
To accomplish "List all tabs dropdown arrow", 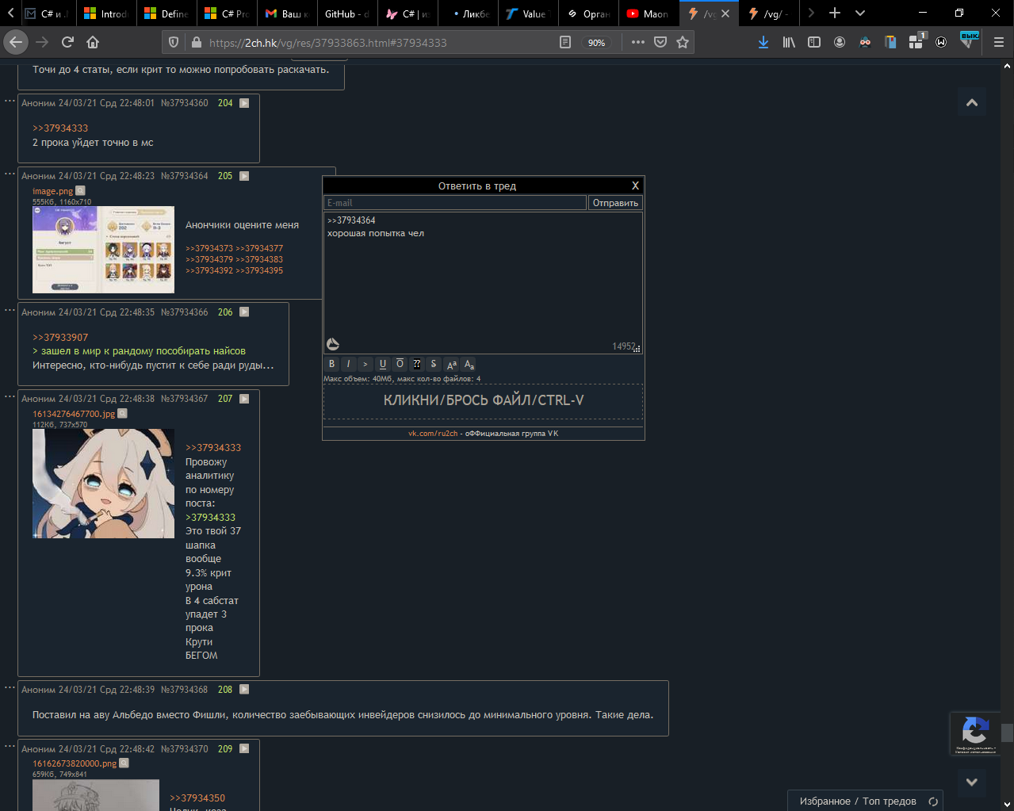I will coord(860,13).
